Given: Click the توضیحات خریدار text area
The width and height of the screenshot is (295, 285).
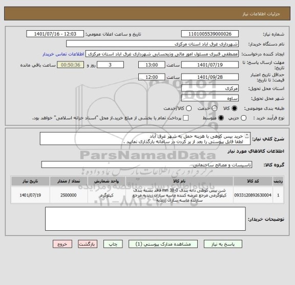Looking at the screenshot, I should click(x=145, y=219).
